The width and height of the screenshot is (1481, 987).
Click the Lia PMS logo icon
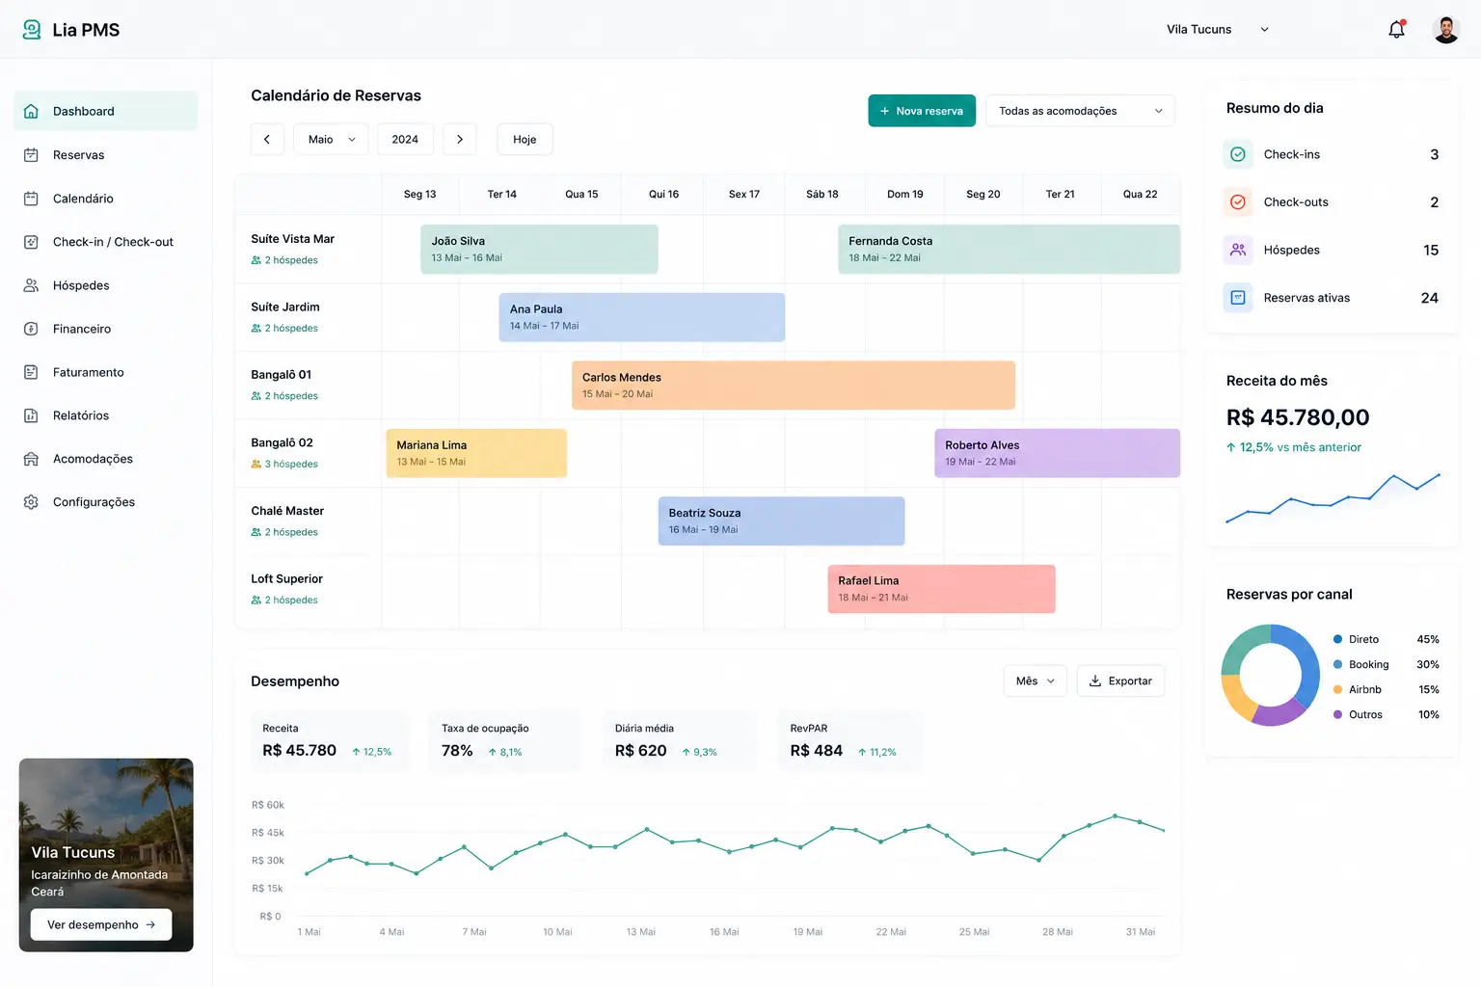coord(32,30)
